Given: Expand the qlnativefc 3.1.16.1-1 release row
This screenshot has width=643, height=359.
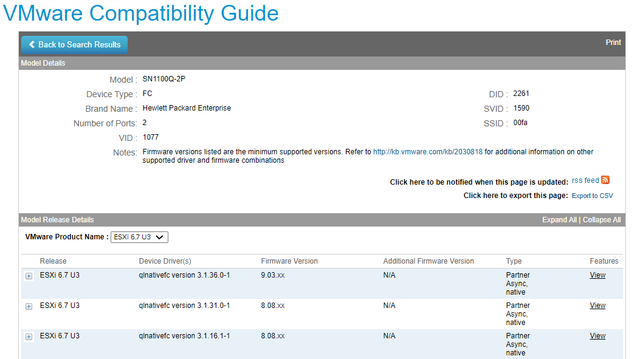Looking at the screenshot, I should (29, 337).
